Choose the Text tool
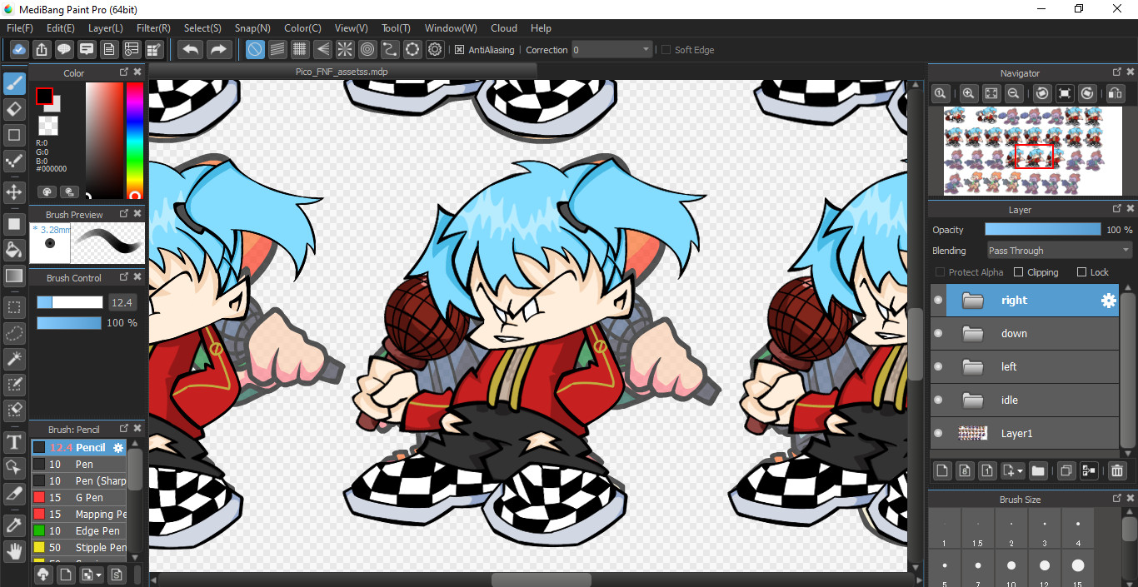1138x587 pixels. pyautogui.click(x=14, y=441)
